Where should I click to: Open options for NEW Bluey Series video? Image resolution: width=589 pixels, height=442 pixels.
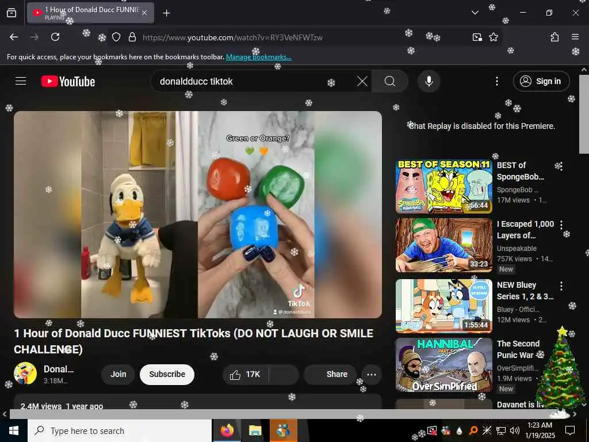561,286
